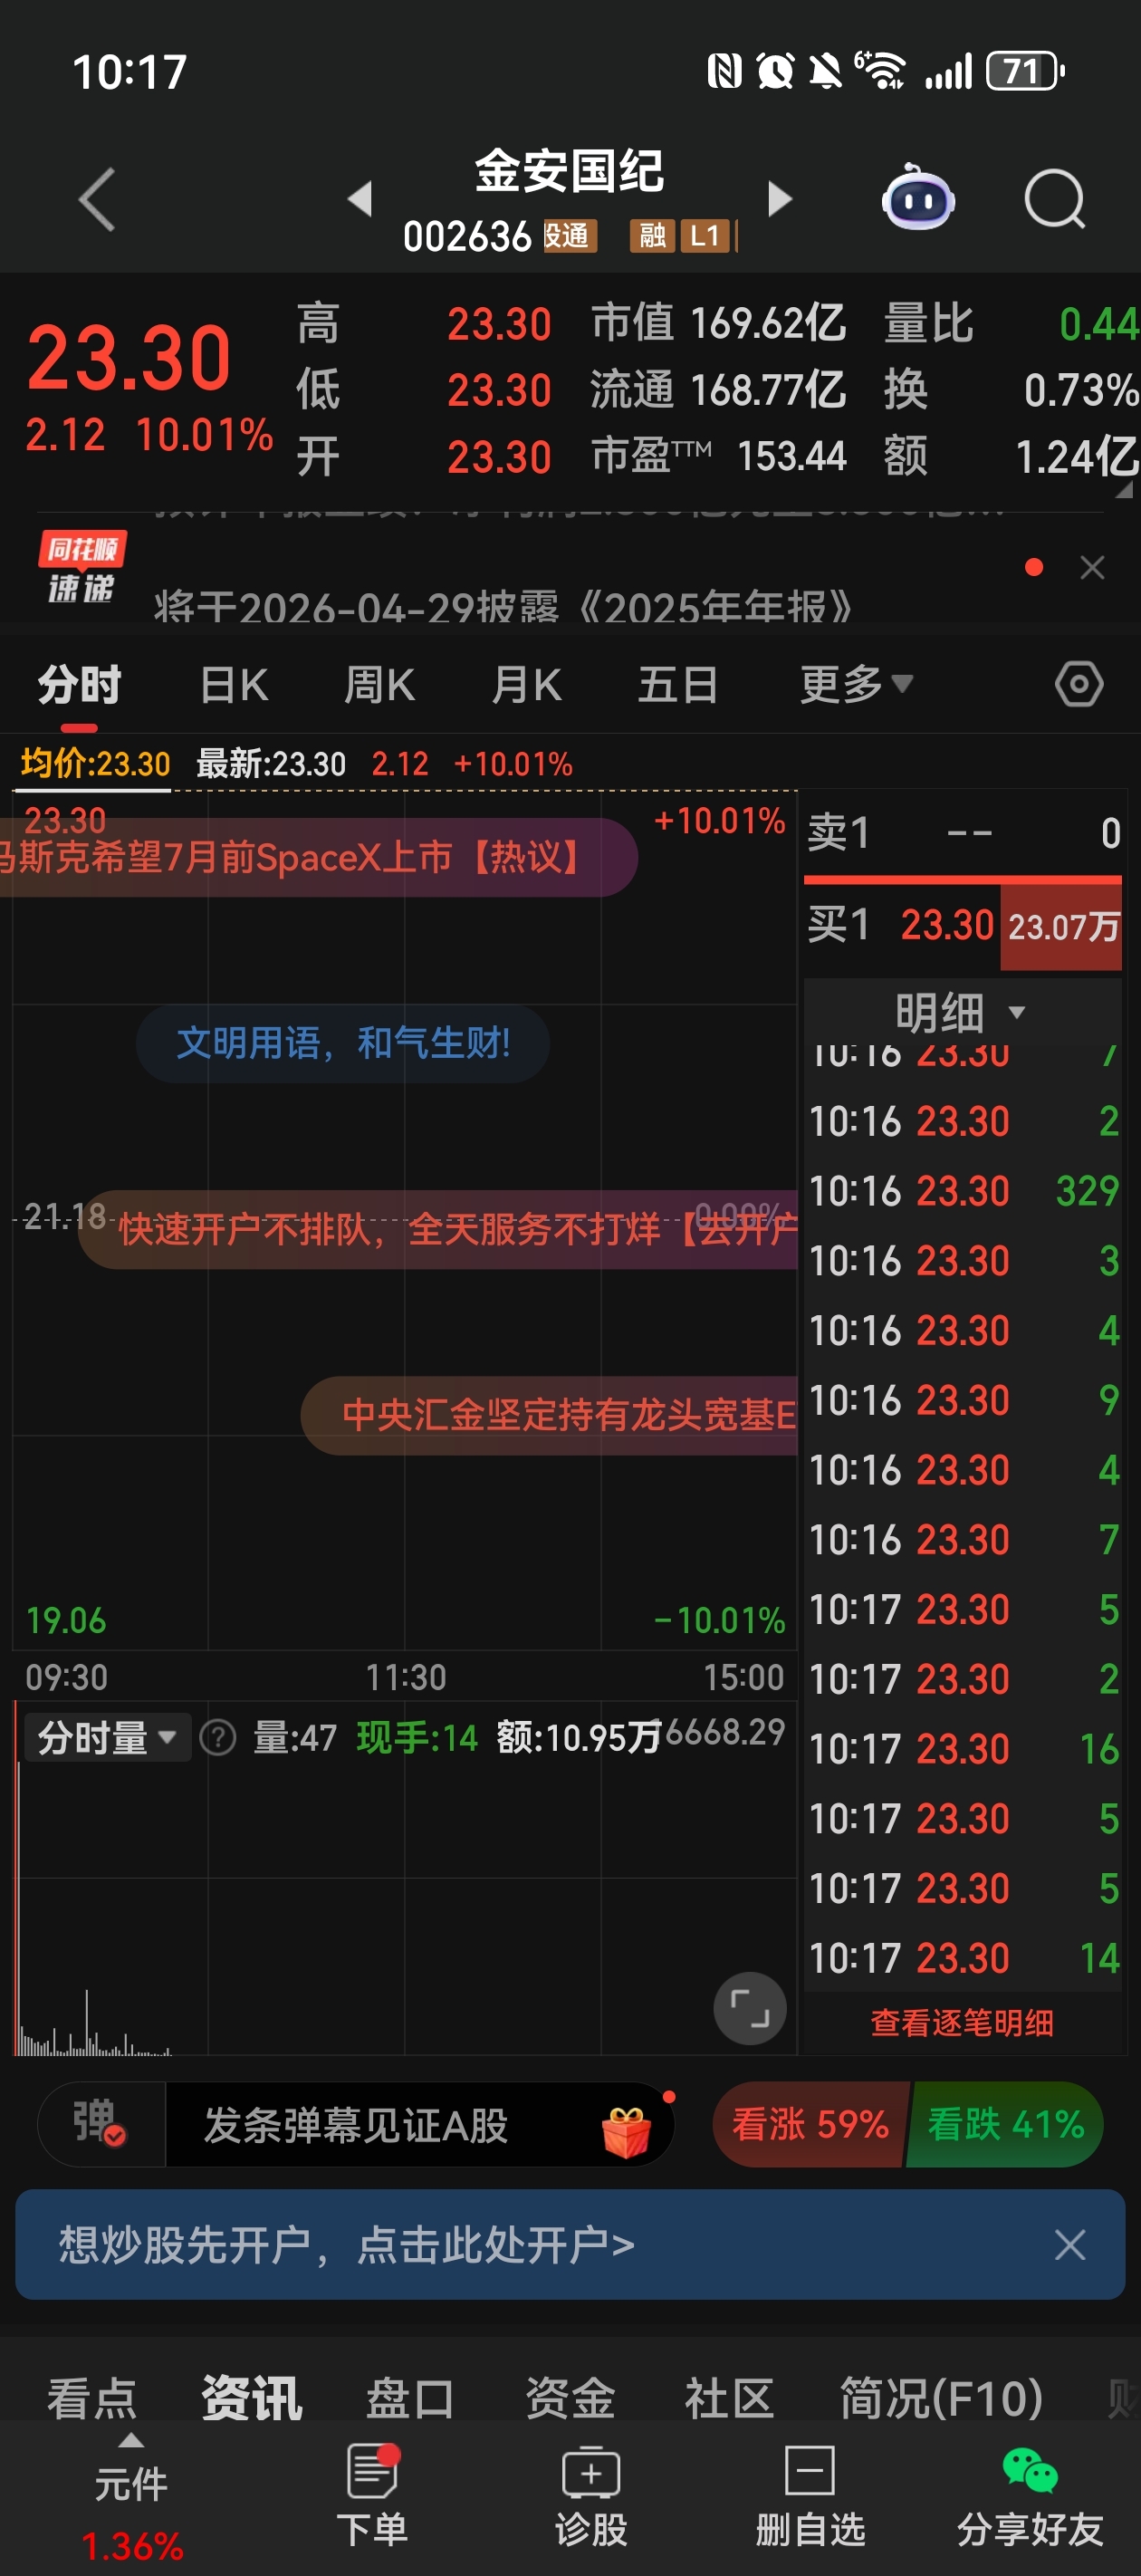Tap 分享好友 WeChat share icon
The width and height of the screenshot is (1141, 2576).
1030,2496
